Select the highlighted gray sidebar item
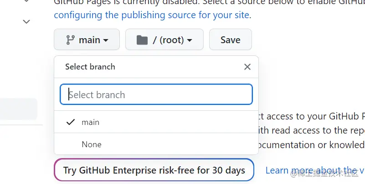Viewport: 365px width, 184px height. (19, 109)
